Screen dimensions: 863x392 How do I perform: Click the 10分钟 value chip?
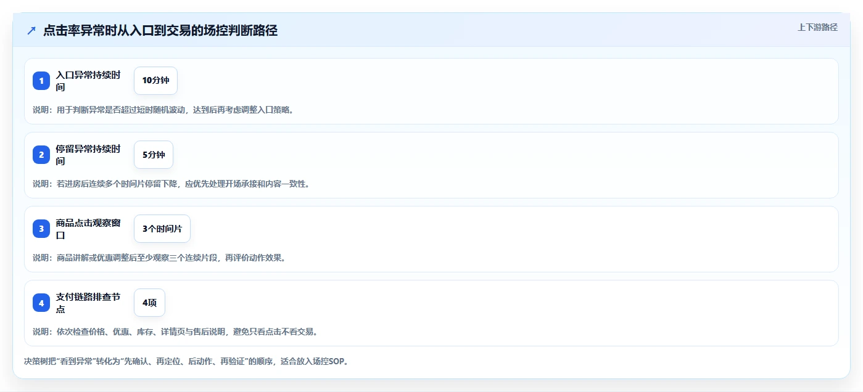[155, 81]
